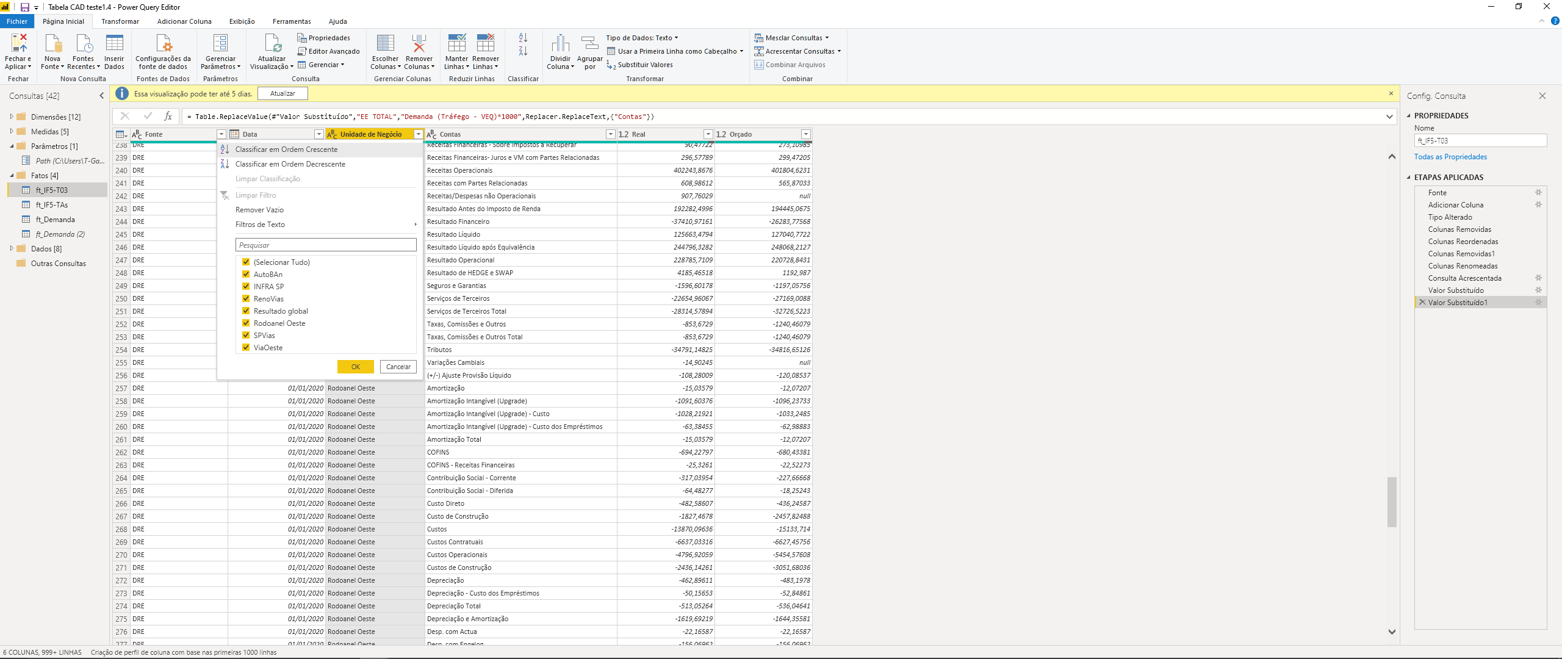Open Configurações da fonte de dados

click(164, 43)
